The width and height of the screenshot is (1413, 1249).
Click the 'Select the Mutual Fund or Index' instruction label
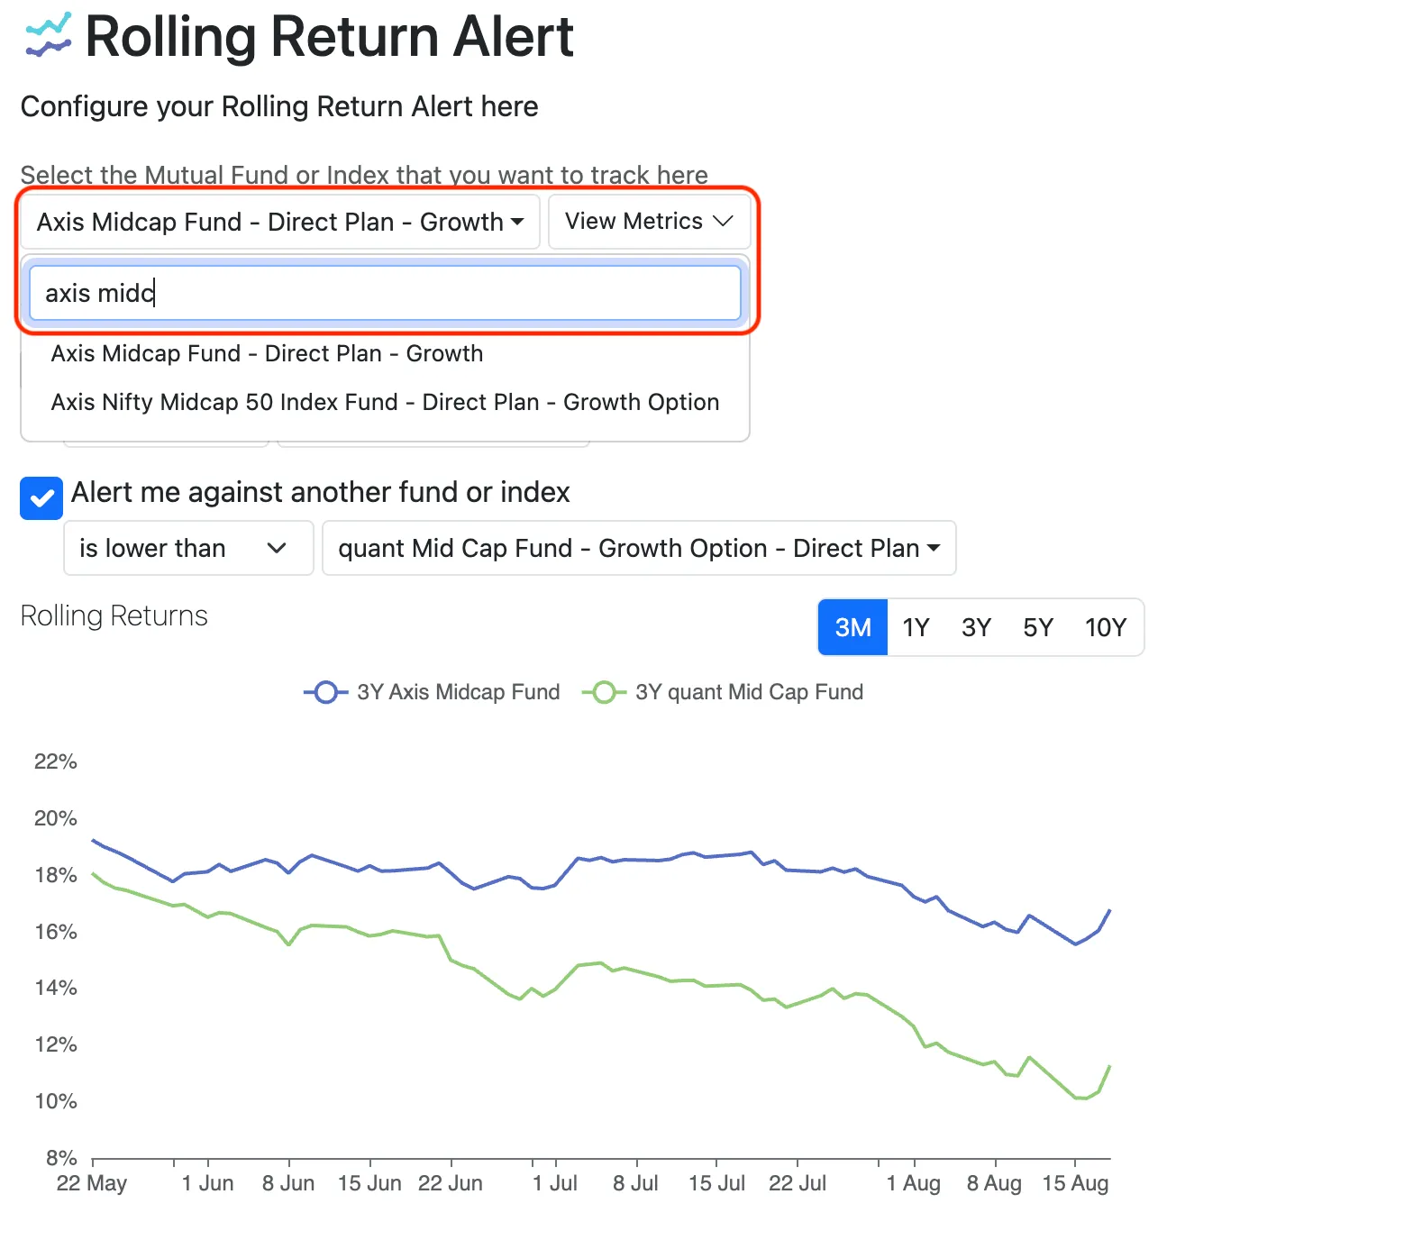(x=364, y=175)
